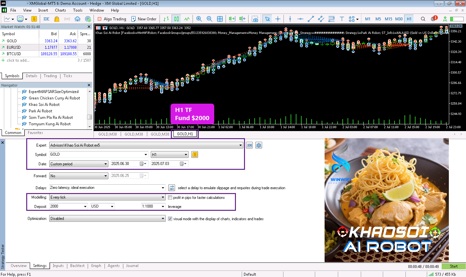The height and width of the screenshot is (277, 466).
Task: Switch to the Inputs tab
Action: [x=58, y=266]
